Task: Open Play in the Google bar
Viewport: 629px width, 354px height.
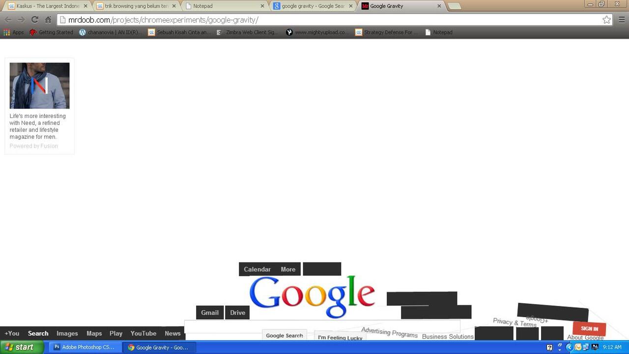Action: (116, 333)
